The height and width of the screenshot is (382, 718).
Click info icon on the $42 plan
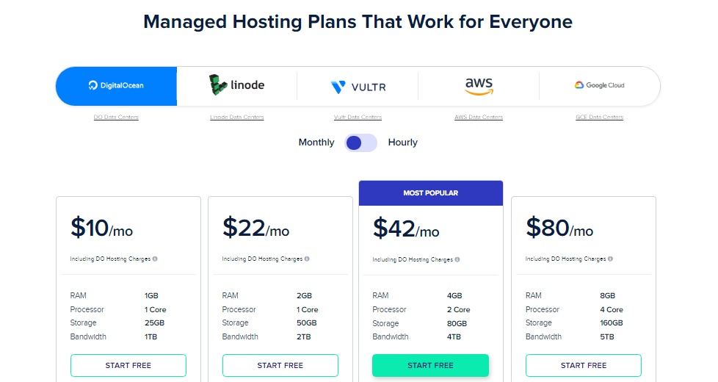click(457, 260)
